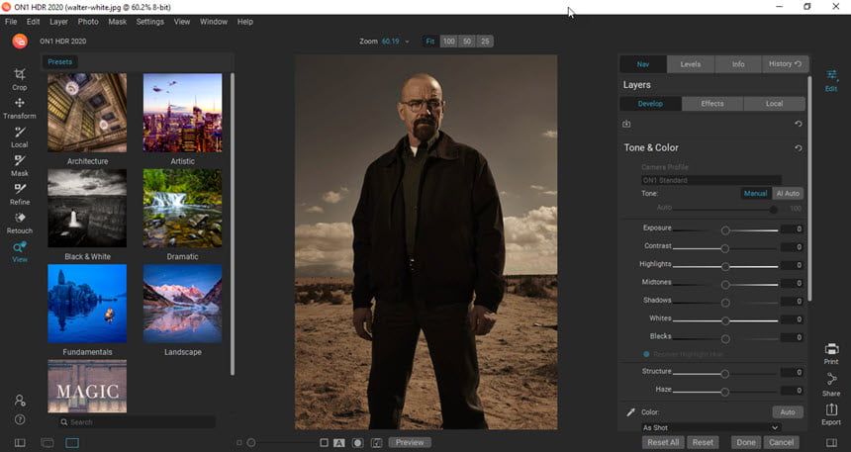This screenshot has height=452, width=851.
Task: Open the Edit module icon
Action: pos(831,80)
